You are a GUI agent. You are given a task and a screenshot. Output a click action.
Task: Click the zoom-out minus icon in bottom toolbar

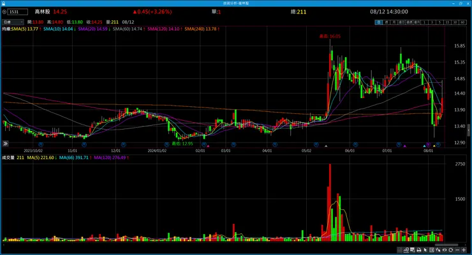click(457, 250)
